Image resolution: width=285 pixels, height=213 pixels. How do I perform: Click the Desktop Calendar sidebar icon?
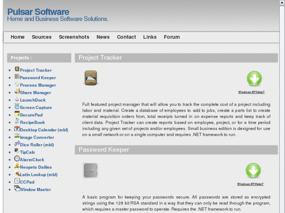17,129
